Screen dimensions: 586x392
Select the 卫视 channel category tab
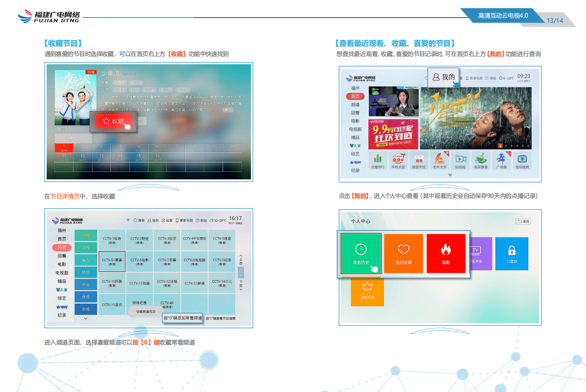86,248
